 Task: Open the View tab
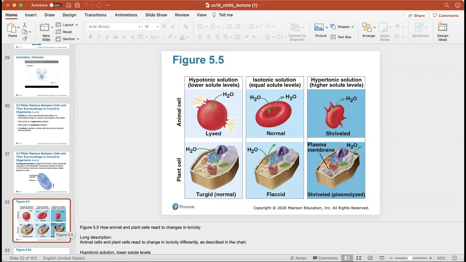coord(201,15)
